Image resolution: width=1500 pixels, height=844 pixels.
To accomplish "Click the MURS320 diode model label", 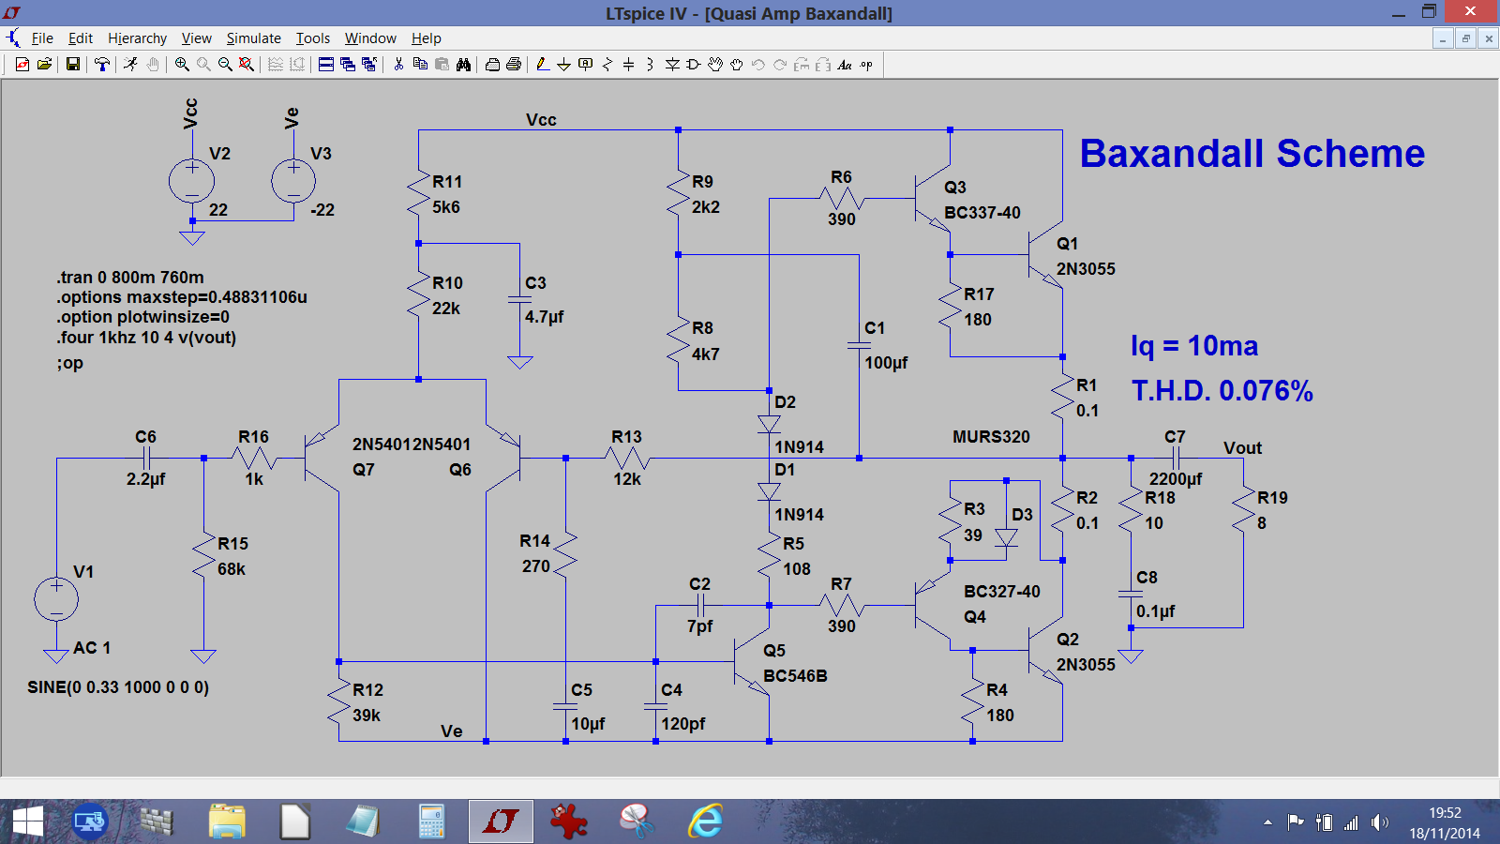I will pos(991,437).
